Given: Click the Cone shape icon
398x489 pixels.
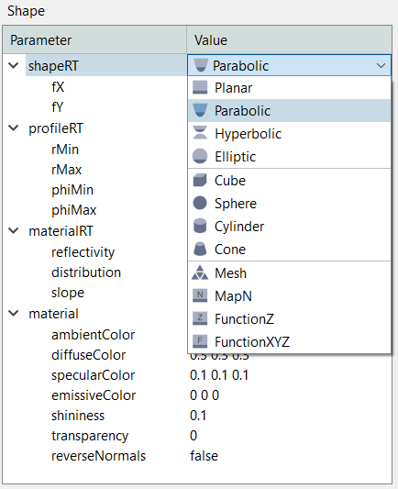Looking at the screenshot, I should 200,250.
